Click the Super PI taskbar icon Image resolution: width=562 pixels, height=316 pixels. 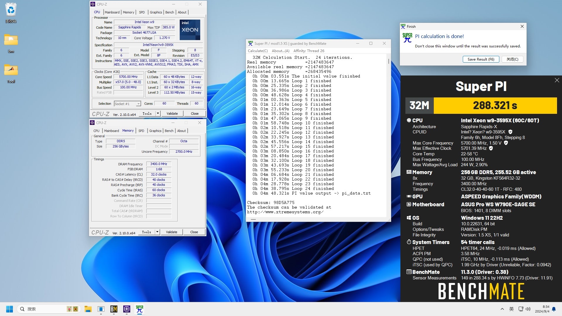point(140,309)
